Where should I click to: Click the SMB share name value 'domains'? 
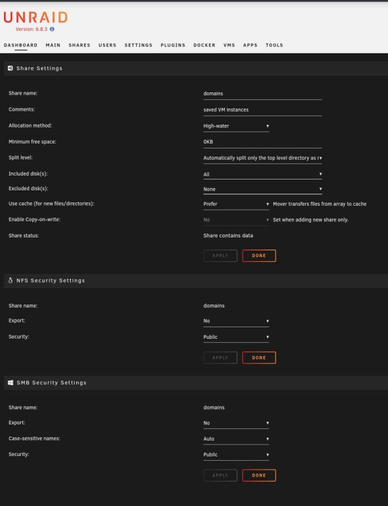pyautogui.click(x=214, y=407)
